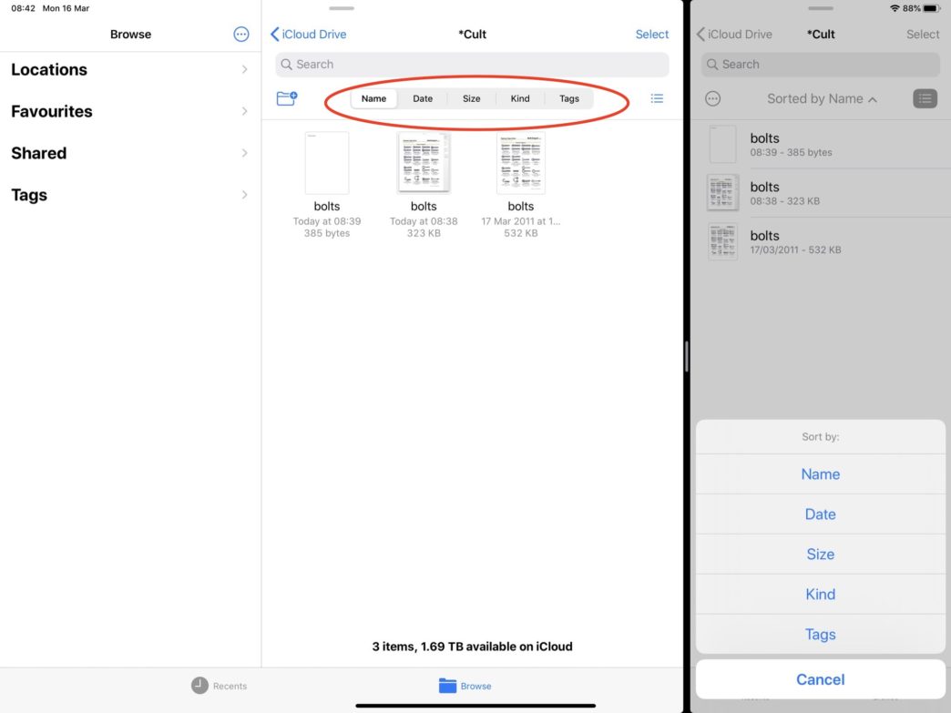951x713 pixels.
Task: Open the 532 KB bolts file thumbnail
Action: (x=520, y=163)
